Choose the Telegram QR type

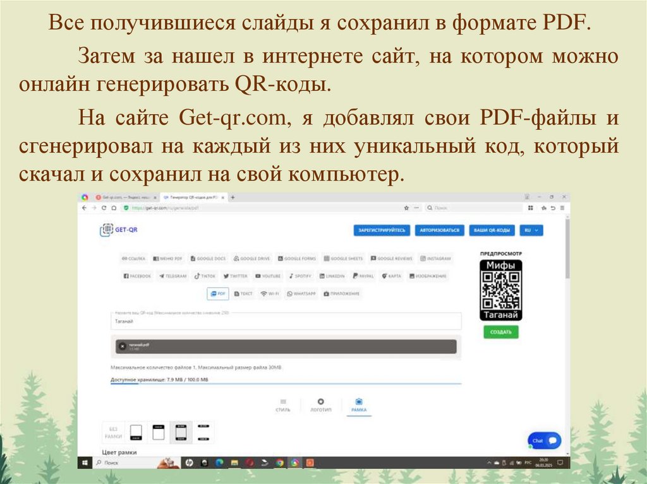[173, 276]
